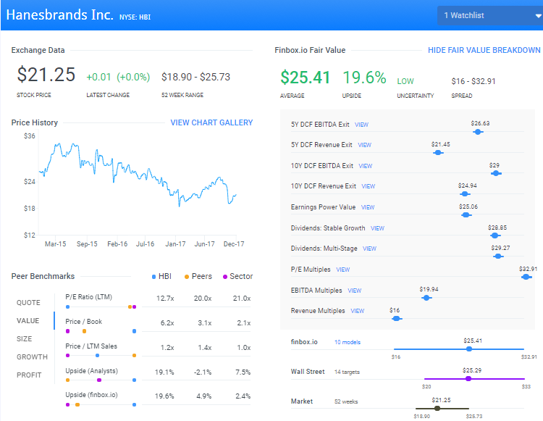
Task: Click the purple Sector dot under Upside (Analysts)
Action: (99, 380)
